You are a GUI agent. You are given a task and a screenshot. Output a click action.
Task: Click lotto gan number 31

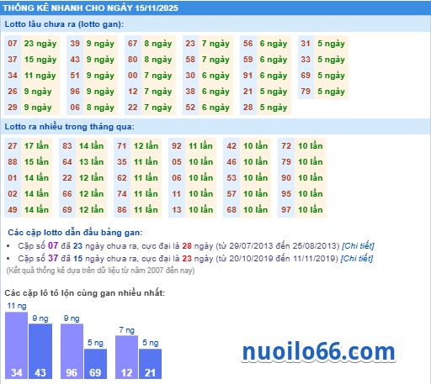[x=306, y=44]
